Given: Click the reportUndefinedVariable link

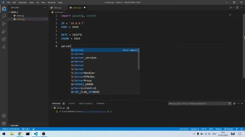Looking at the screenshot, I should click(95, 112).
